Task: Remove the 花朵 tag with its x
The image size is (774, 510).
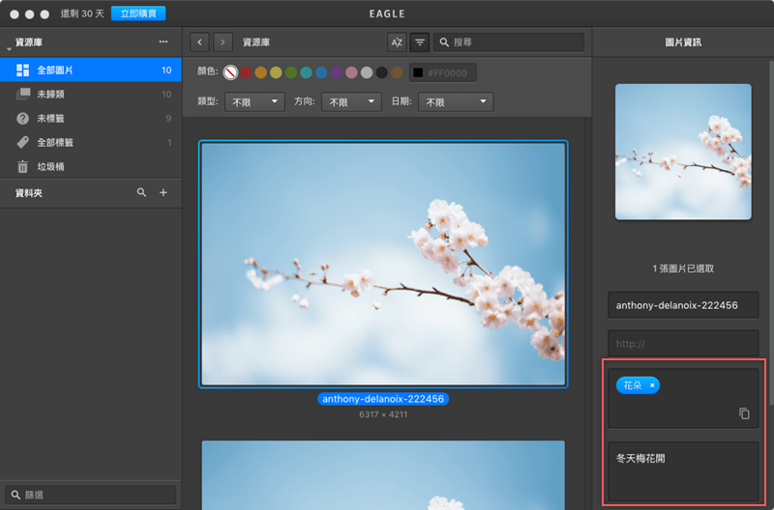Action: pyautogui.click(x=653, y=385)
